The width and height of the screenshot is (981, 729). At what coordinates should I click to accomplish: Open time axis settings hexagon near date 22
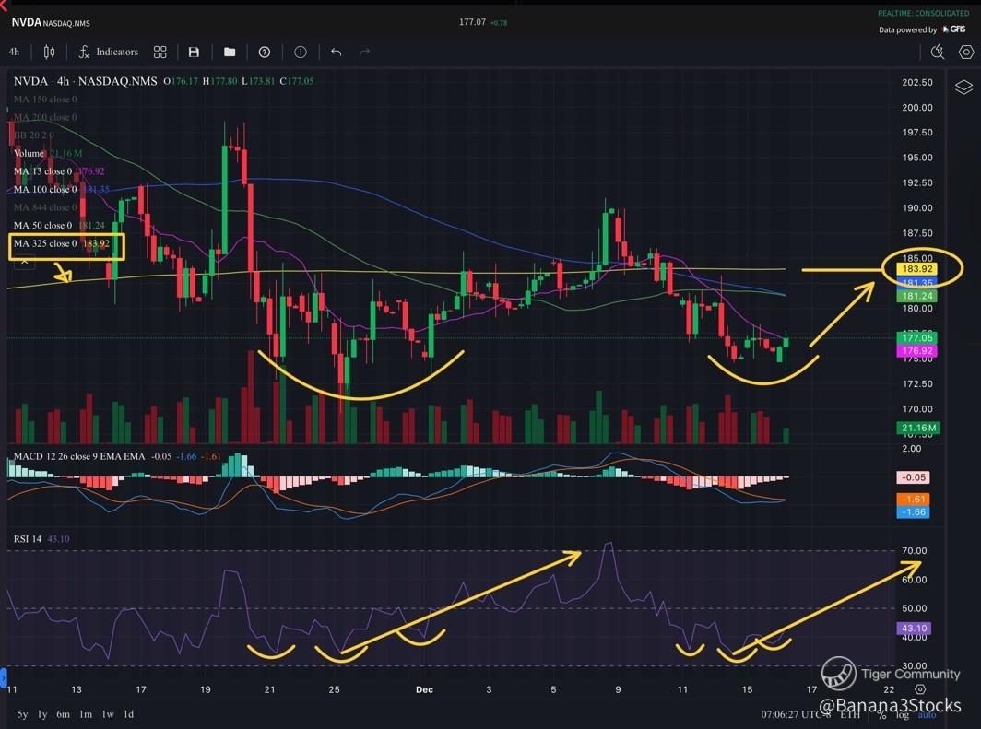pyautogui.click(x=920, y=689)
